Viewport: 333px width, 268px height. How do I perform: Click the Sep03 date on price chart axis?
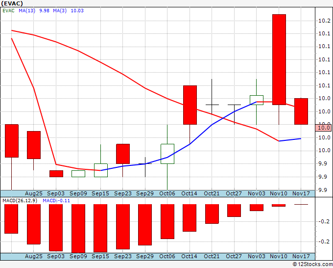pyautogui.click(x=56, y=193)
